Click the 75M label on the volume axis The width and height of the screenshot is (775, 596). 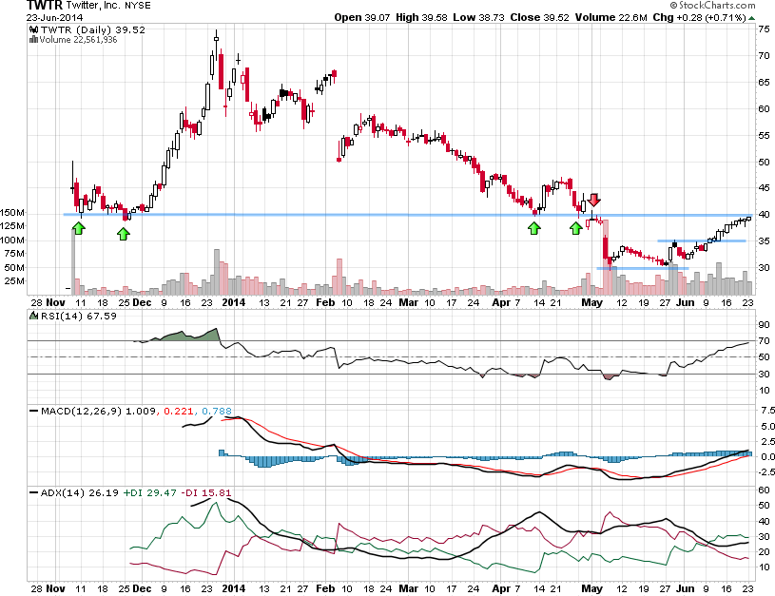coord(14,254)
